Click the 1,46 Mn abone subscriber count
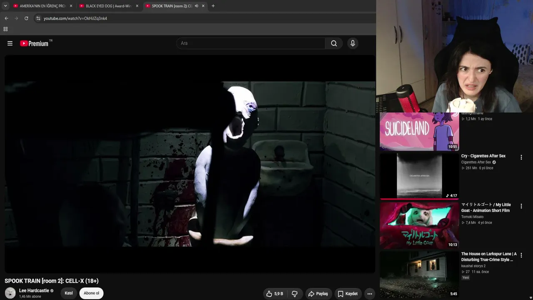The width and height of the screenshot is (533, 300). [30, 297]
